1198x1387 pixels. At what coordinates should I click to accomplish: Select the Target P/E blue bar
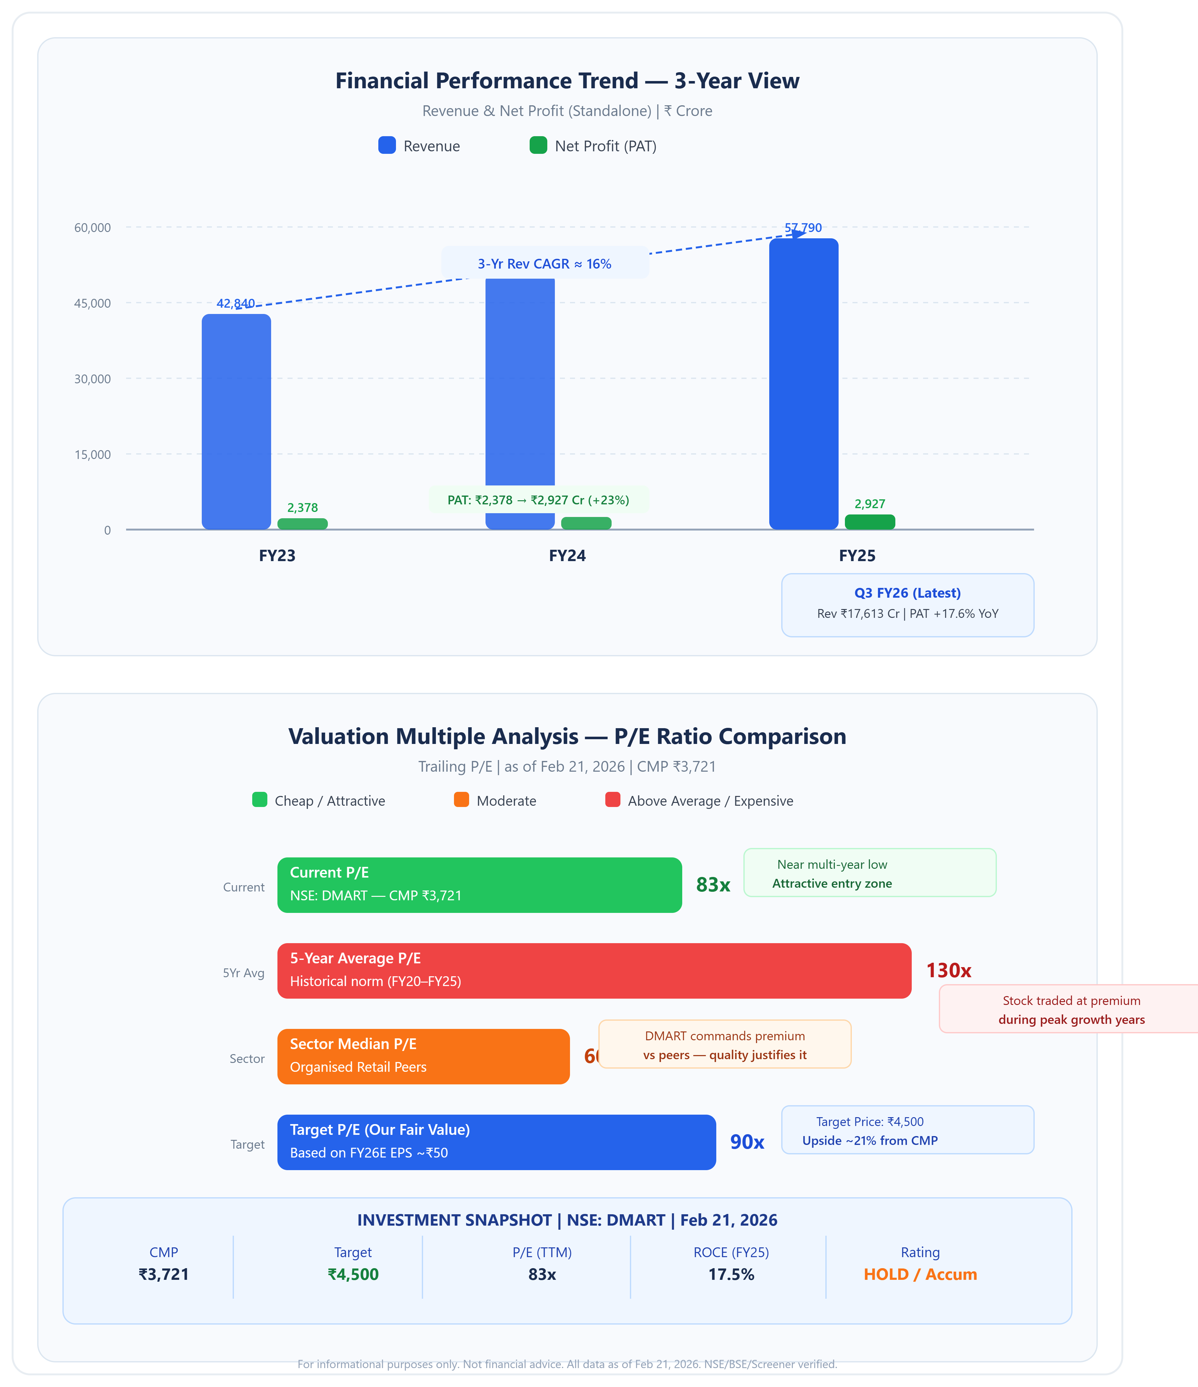coord(496,1141)
